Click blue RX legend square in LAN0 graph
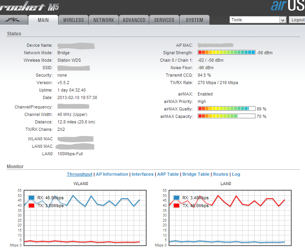305x248 pixels. [176, 198]
